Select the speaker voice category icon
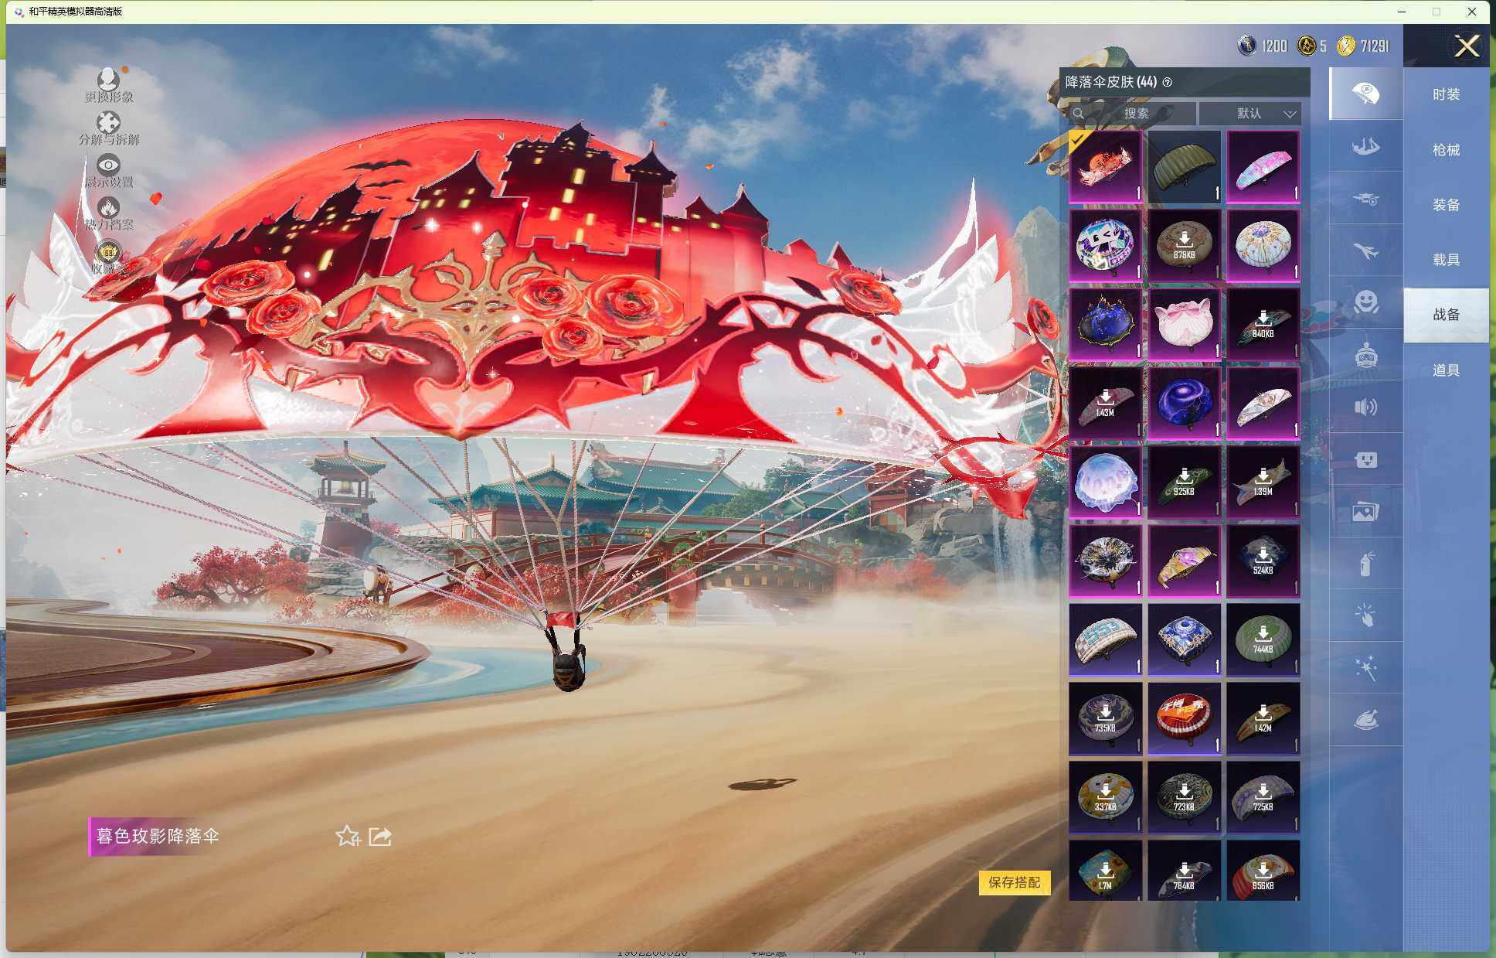The width and height of the screenshot is (1496, 958). pyautogui.click(x=1365, y=407)
